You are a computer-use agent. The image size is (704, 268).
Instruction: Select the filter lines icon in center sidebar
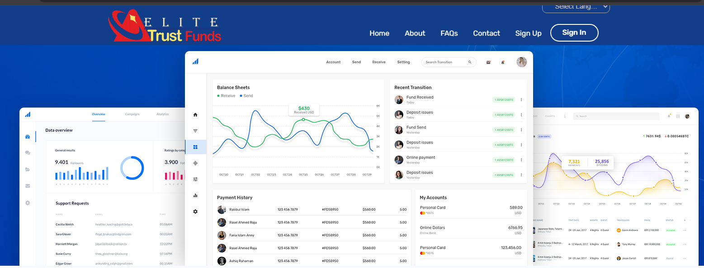click(x=195, y=131)
